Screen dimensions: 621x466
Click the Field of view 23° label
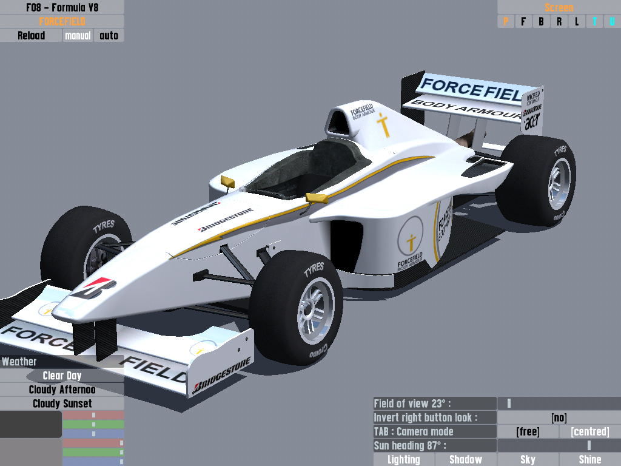tap(435, 404)
